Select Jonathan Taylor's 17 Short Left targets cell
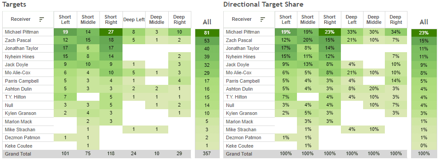The height and width of the screenshot is (160, 439). pos(65,48)
